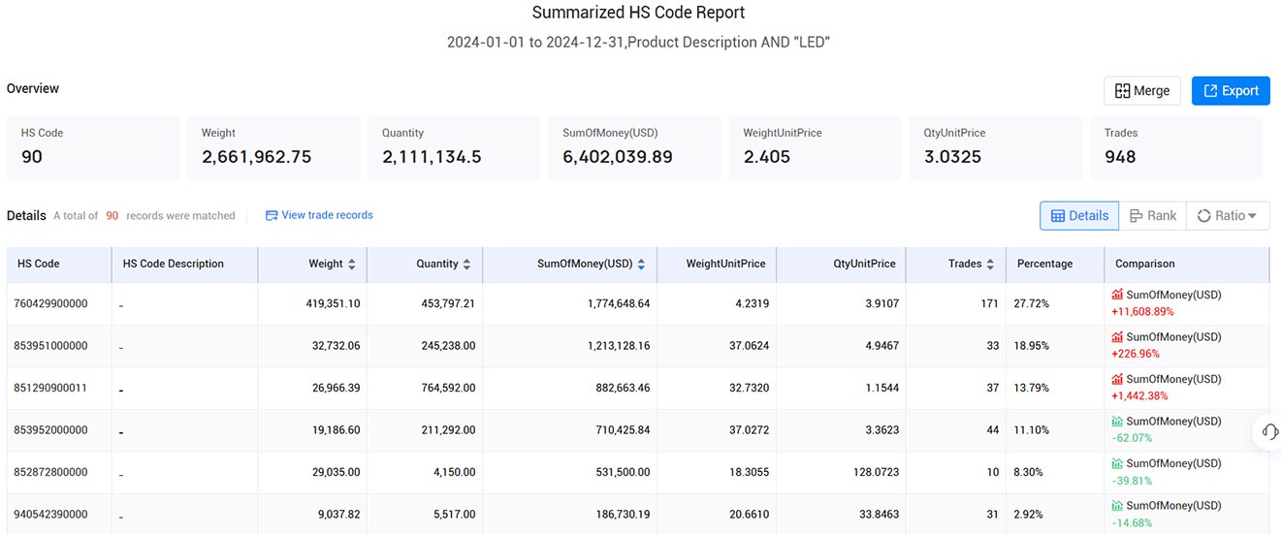Click the HS Code overview value 90

(32, 157)
